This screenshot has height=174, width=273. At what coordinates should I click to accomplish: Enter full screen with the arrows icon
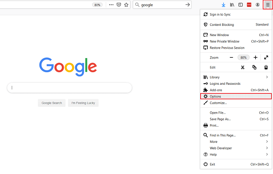[266, 57]
